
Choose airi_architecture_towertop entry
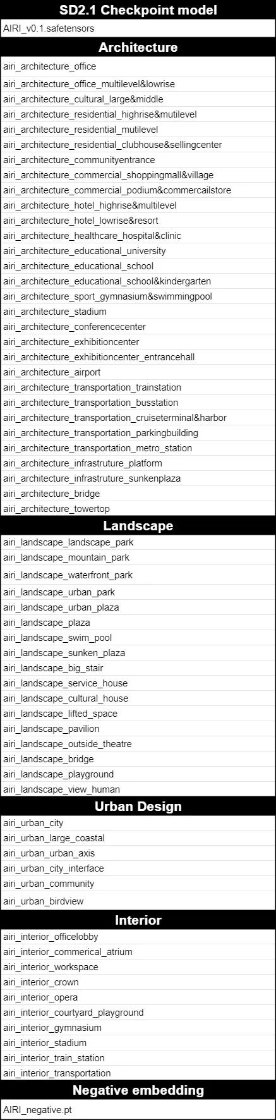[138, 509]
